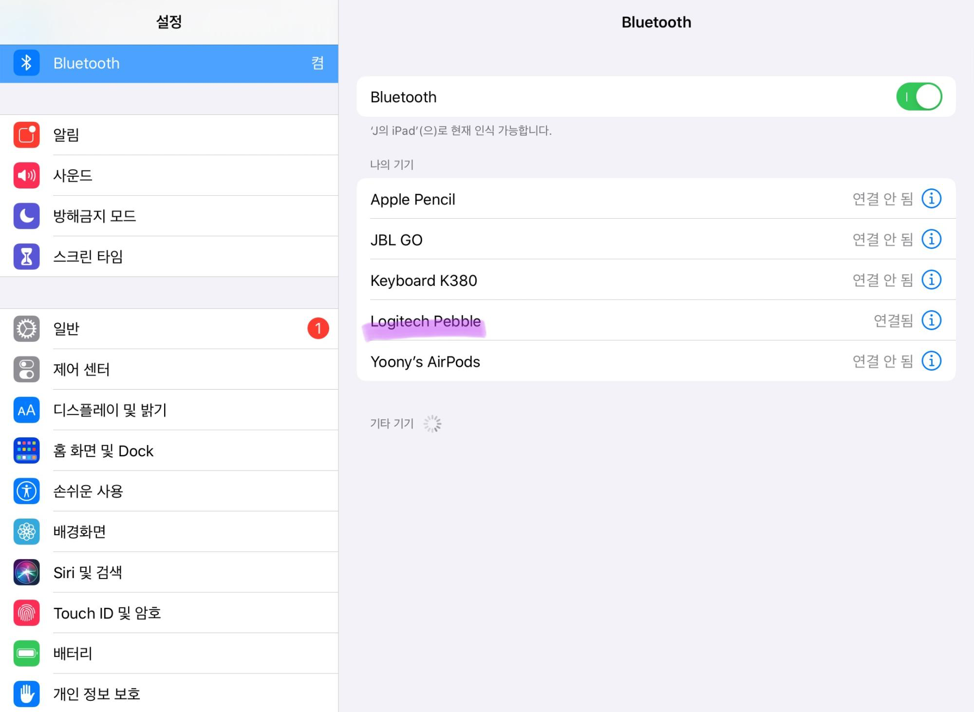Tap the green 배터리 battery icon
Screen dimensions: 974x712
pyautogui.click(x=26, y=654)
